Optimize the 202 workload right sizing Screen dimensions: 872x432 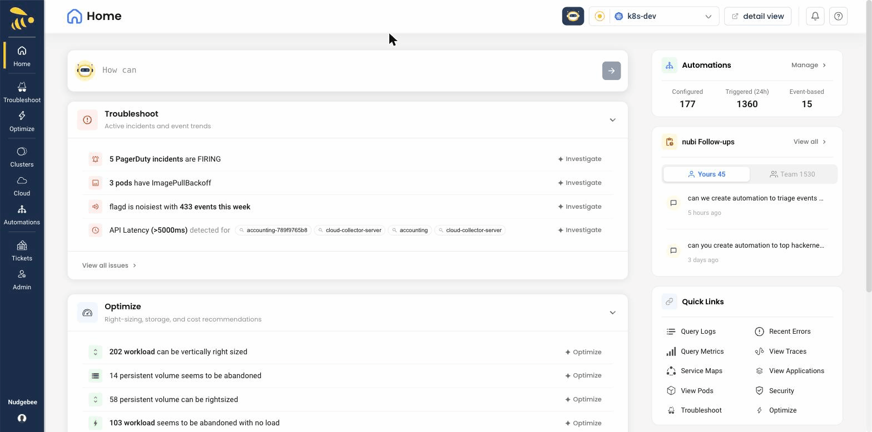tap(583, 352)
